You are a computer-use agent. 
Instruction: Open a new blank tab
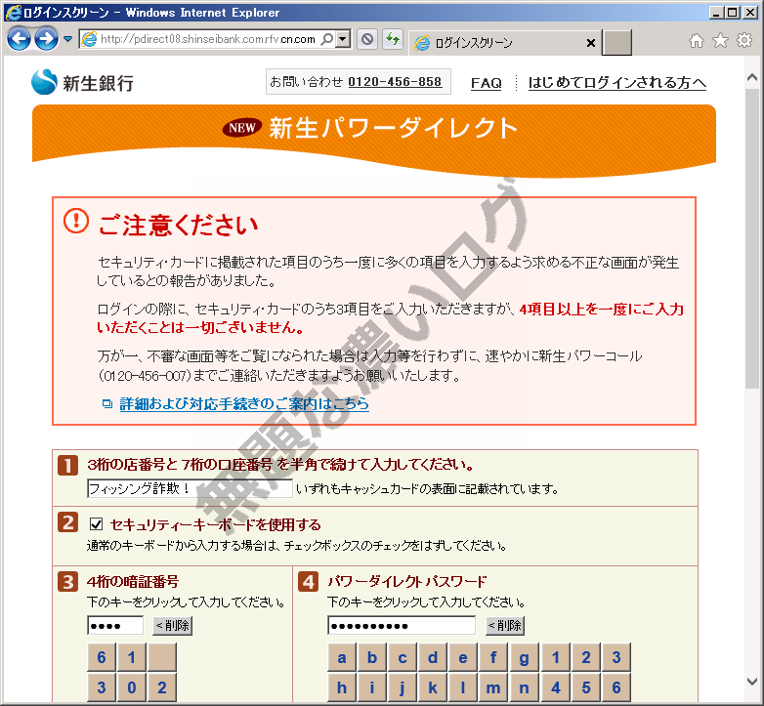(x=616, y=42)
